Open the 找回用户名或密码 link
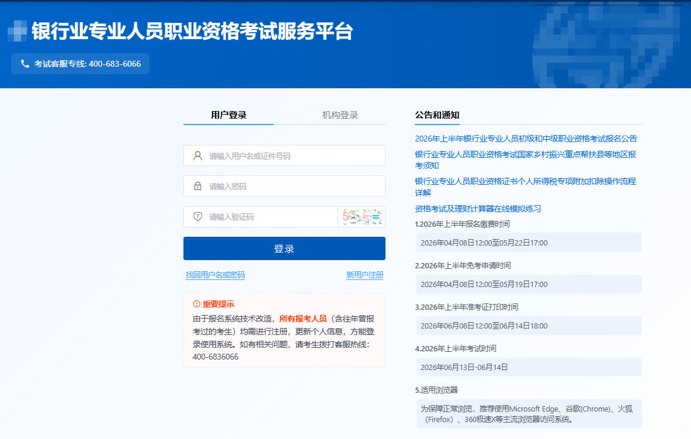 [x=215, y=275]
